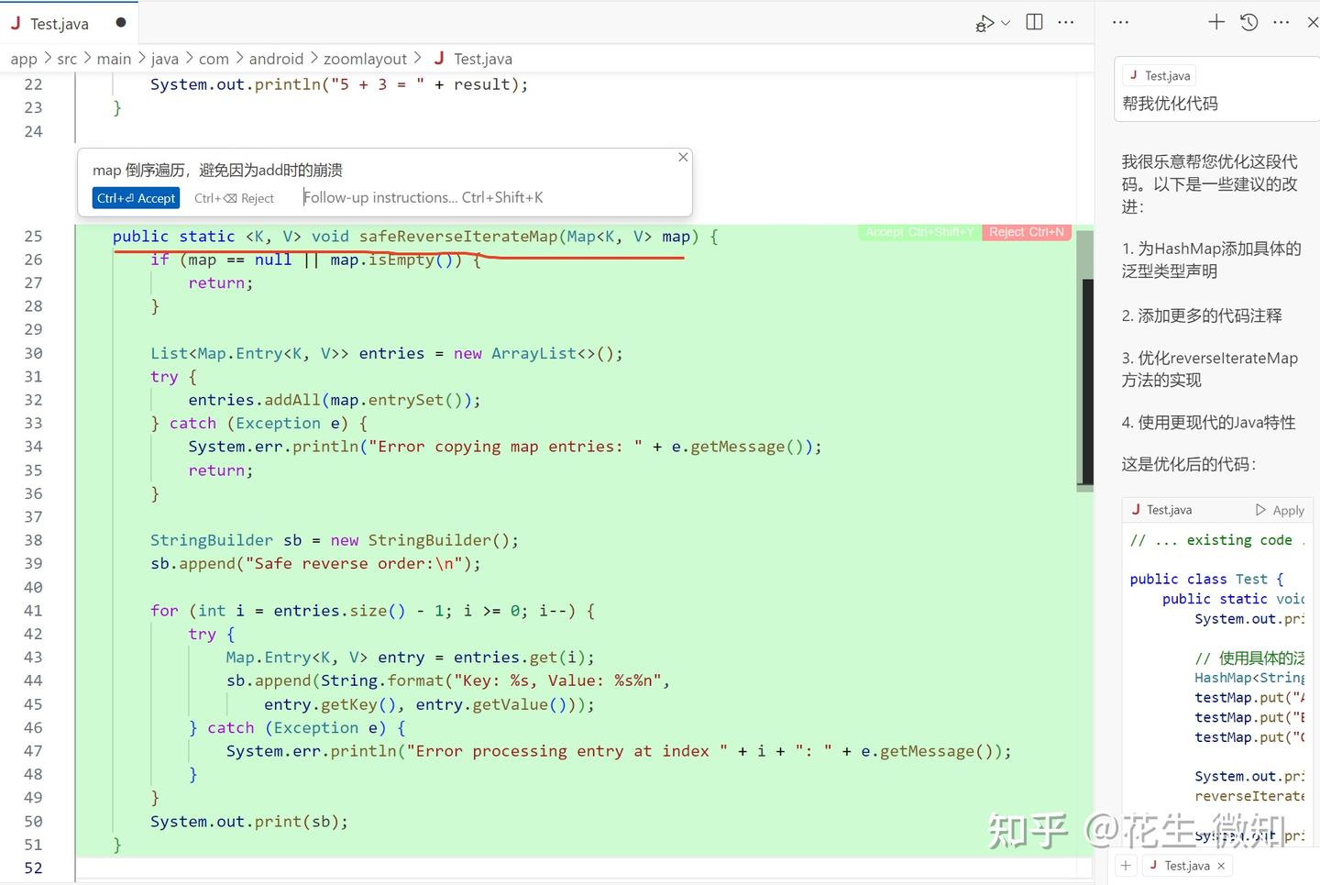Click the Follow-up instructions input field
Image resolution: width=1320 pixels, height=885 pixels.
click(423, 197)
